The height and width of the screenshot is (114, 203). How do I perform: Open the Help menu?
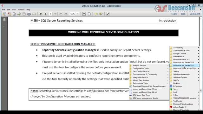coord(28,9)
